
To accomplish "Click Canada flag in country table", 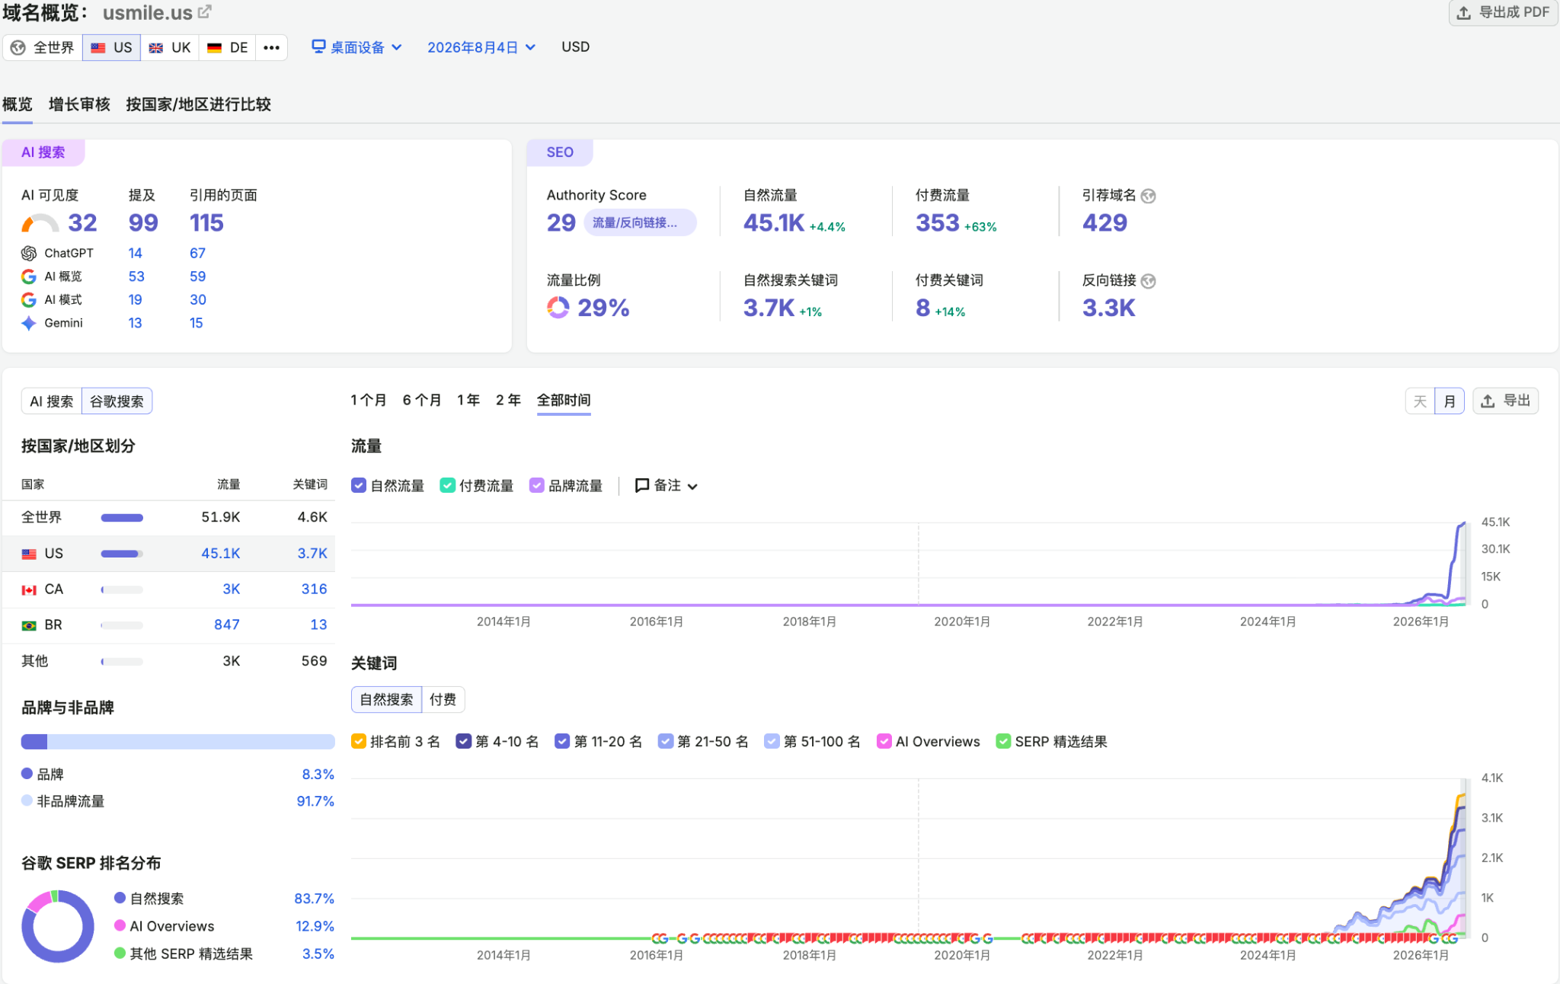I will pyautogui.click(x=29, y=589).
